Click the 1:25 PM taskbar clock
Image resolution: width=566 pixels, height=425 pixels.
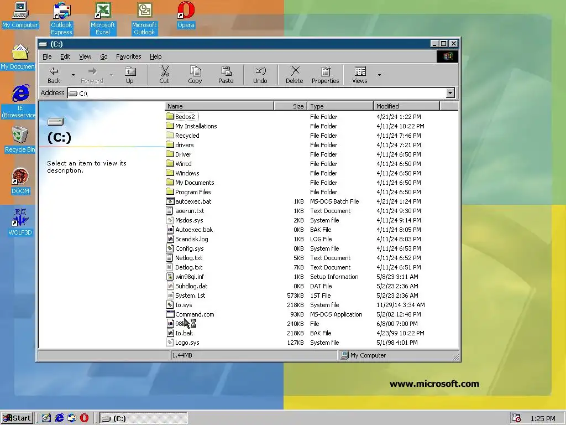543,418
